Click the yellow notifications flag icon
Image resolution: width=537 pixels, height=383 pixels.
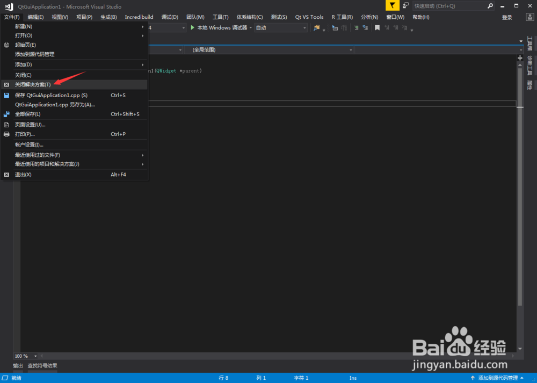[x=392, y=5]
